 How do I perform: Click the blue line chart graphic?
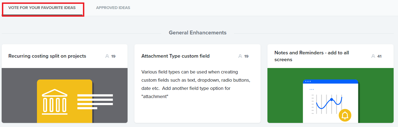[x=329, y=104]
